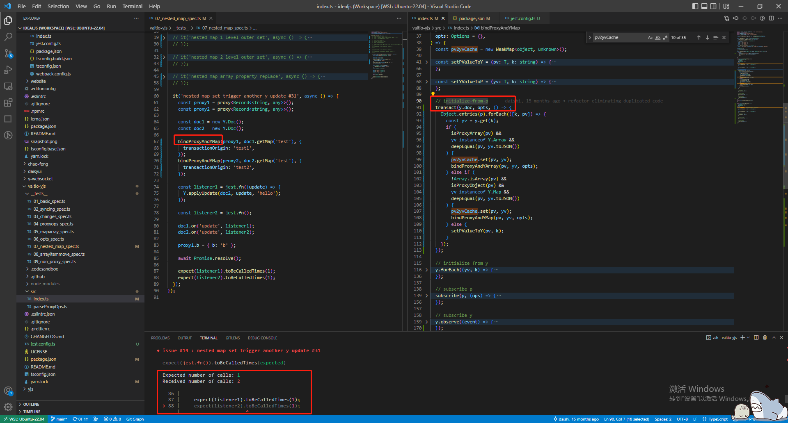
Task: Open the Search view in activity bar
Action: click(9, 36)
